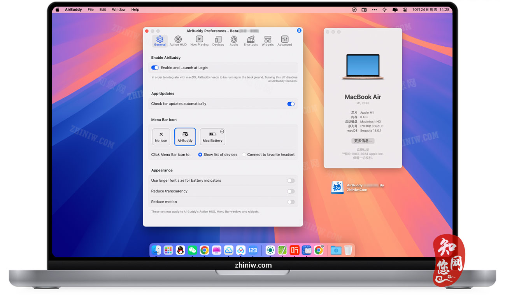Click the compass icon in menu bar
505x303 pixels.
pos(354,10)
